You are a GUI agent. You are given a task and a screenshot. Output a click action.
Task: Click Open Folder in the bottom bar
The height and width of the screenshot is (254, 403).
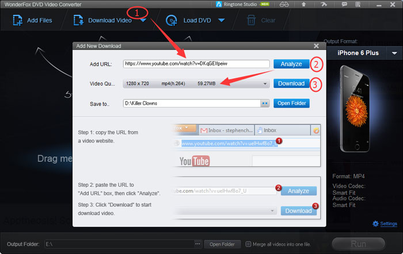point(222,244)
